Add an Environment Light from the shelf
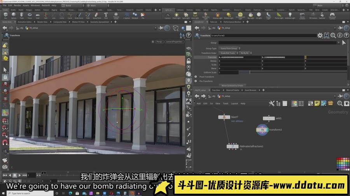350x196 pixels. (x=240, y=15)
